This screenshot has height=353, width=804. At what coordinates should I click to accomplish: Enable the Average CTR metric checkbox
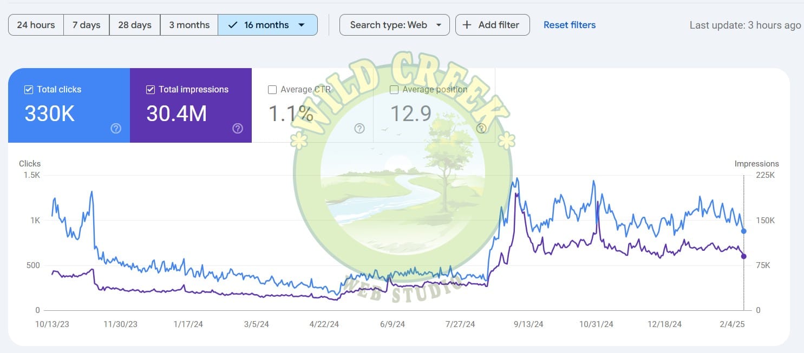coord(272,89)
